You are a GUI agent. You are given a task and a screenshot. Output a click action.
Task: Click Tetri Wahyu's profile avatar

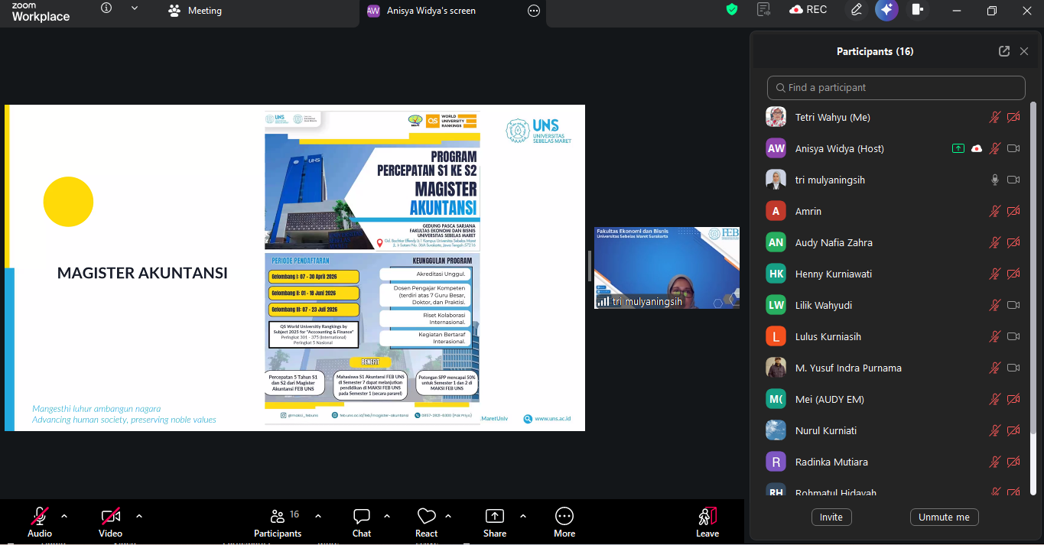(776, 117)
